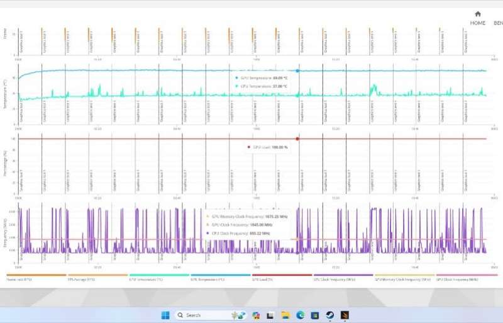Open the blue square app taskbar icon
Screen dimensions: 503x323
pyautogui.click(x=315, y=315)
